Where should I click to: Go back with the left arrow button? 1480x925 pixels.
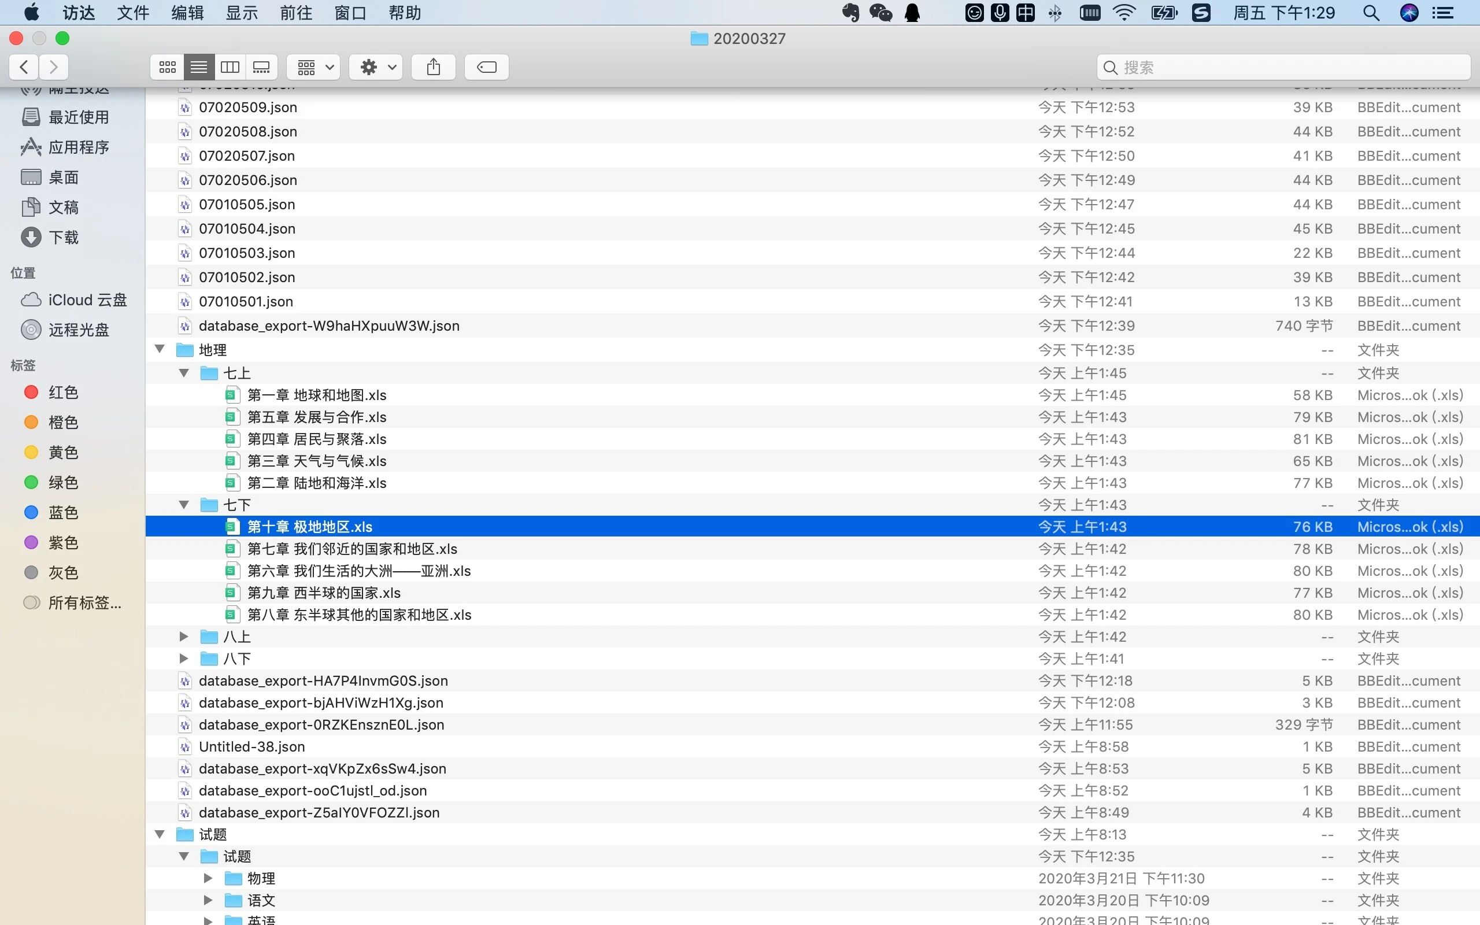click(x=24, y=66)
